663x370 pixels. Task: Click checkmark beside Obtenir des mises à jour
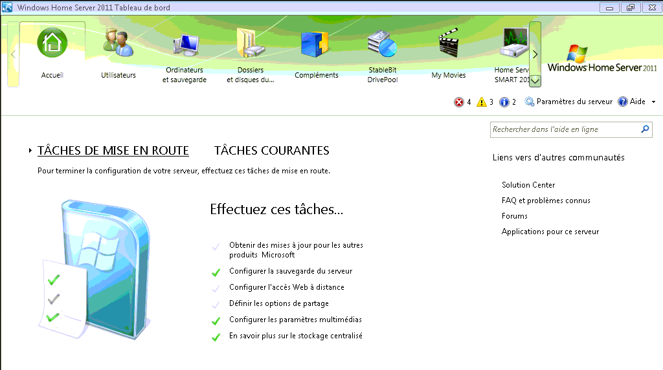pyautogui.click(x=216, y=246)
